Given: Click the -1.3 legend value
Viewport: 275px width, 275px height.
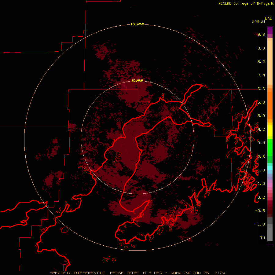Looking at the screenshot, I should [x=260, y=224].
